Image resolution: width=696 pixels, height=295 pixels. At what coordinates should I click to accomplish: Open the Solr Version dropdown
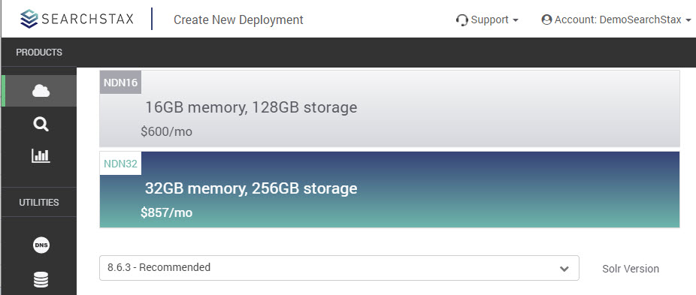point(339,268)
